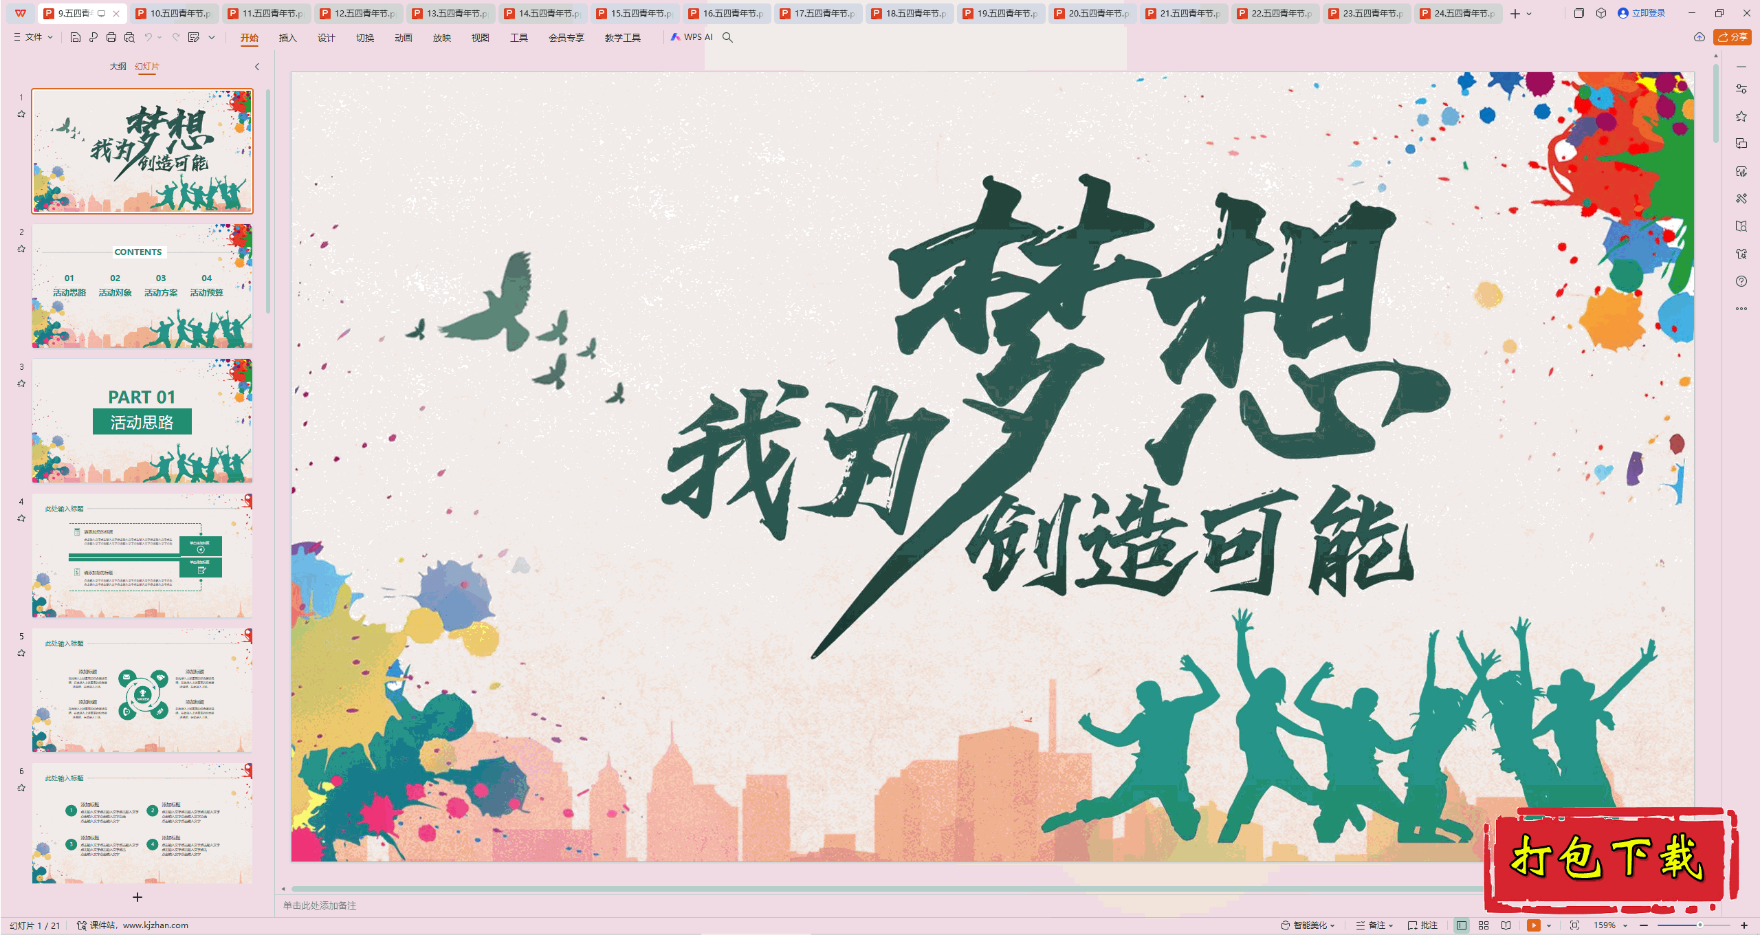The image size is (1760, 935).
Task: Click the horizontal scrollbar under slide
Action: pyautogui.click(x=887, y=889)
